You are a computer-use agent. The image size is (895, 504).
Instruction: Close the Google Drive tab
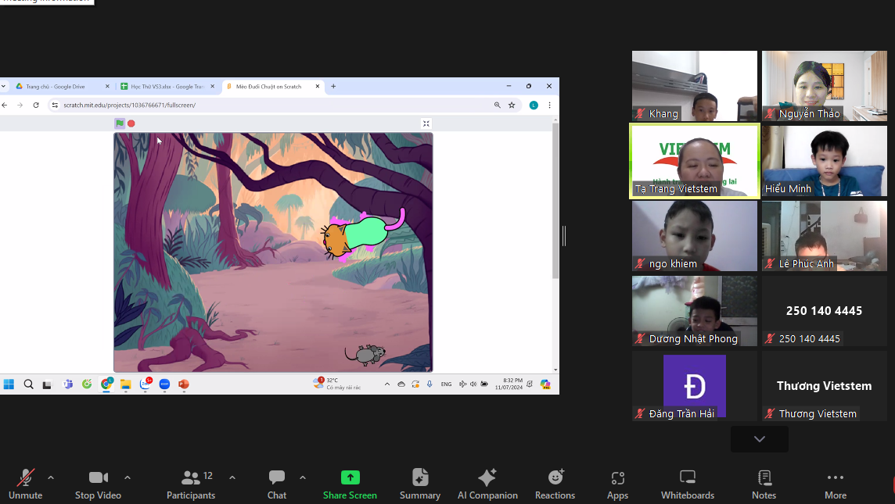pyautogui.click(x=106, y=87)
